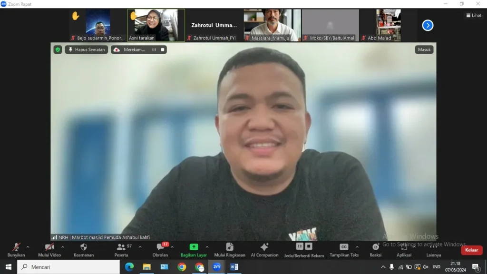Stop recording in the bottom toolbar
The image size is (487, 274).
[308, 246]
